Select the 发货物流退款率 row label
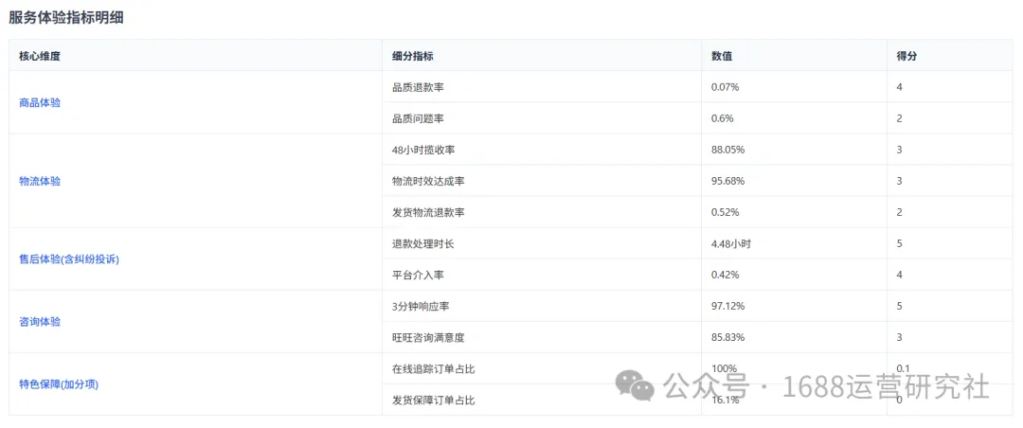This screenshot has height=428, width=1023. 429,212
